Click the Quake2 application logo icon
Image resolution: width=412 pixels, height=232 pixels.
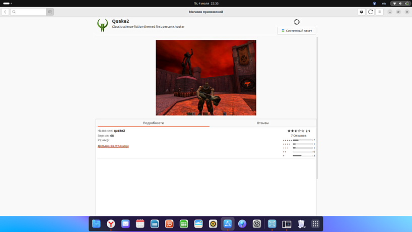103,25
